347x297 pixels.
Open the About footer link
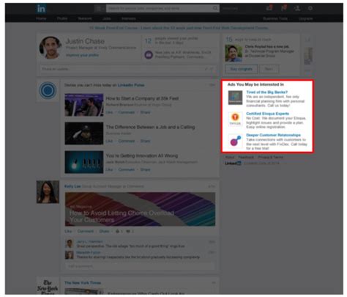[230, 157]
